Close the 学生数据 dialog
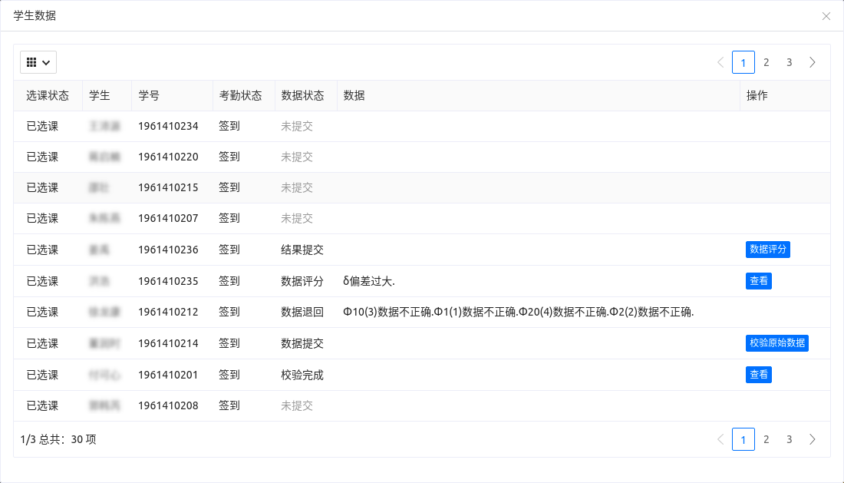 pos(826,16)
